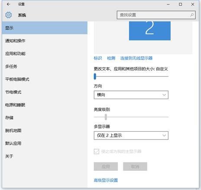
Task: Click the System settings gear icon
Action: click(9, 15)
